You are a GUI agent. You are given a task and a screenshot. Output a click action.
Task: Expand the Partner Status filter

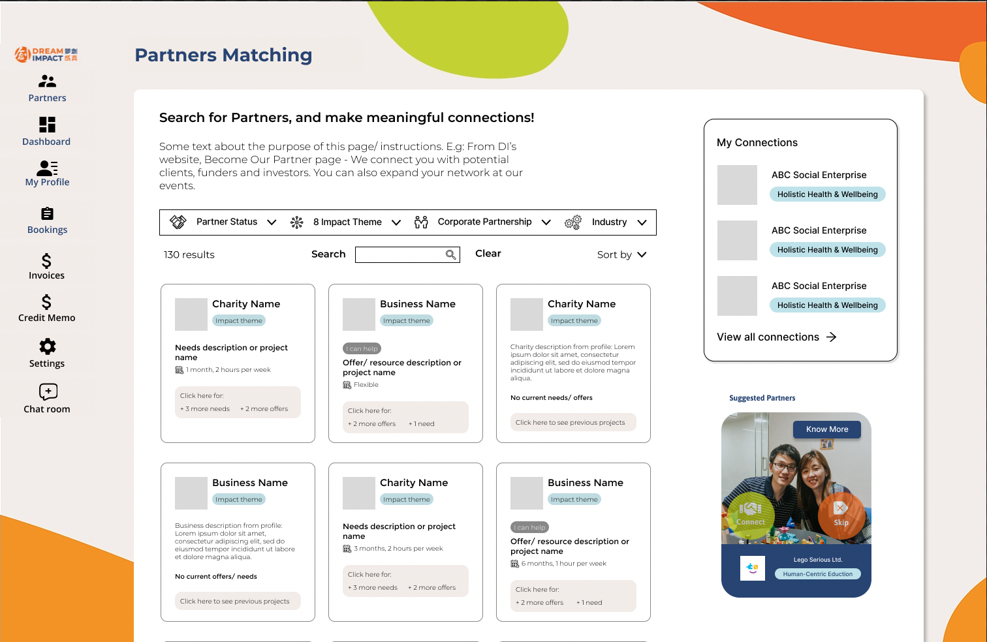pyautogui.click(x=272, y=222)
